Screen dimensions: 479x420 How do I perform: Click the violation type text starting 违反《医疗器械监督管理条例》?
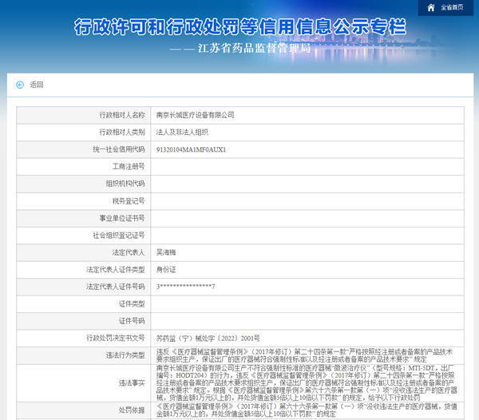coord(304,355)
